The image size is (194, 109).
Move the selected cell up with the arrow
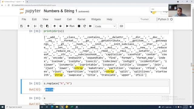click(55, 26)
